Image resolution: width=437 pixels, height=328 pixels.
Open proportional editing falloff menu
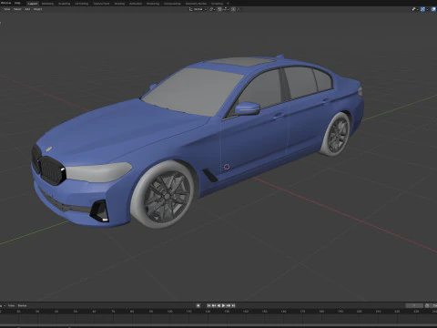[x=239, y=9]
